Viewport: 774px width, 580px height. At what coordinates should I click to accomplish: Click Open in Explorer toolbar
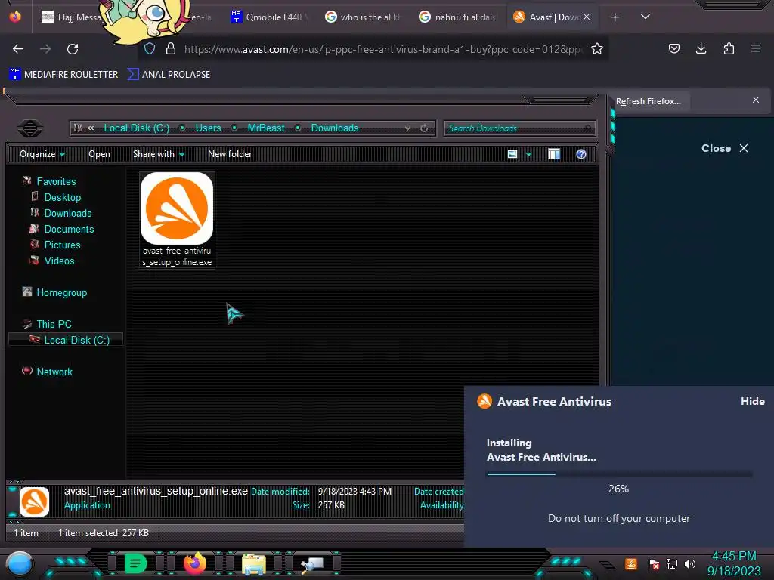coord(99,154)
